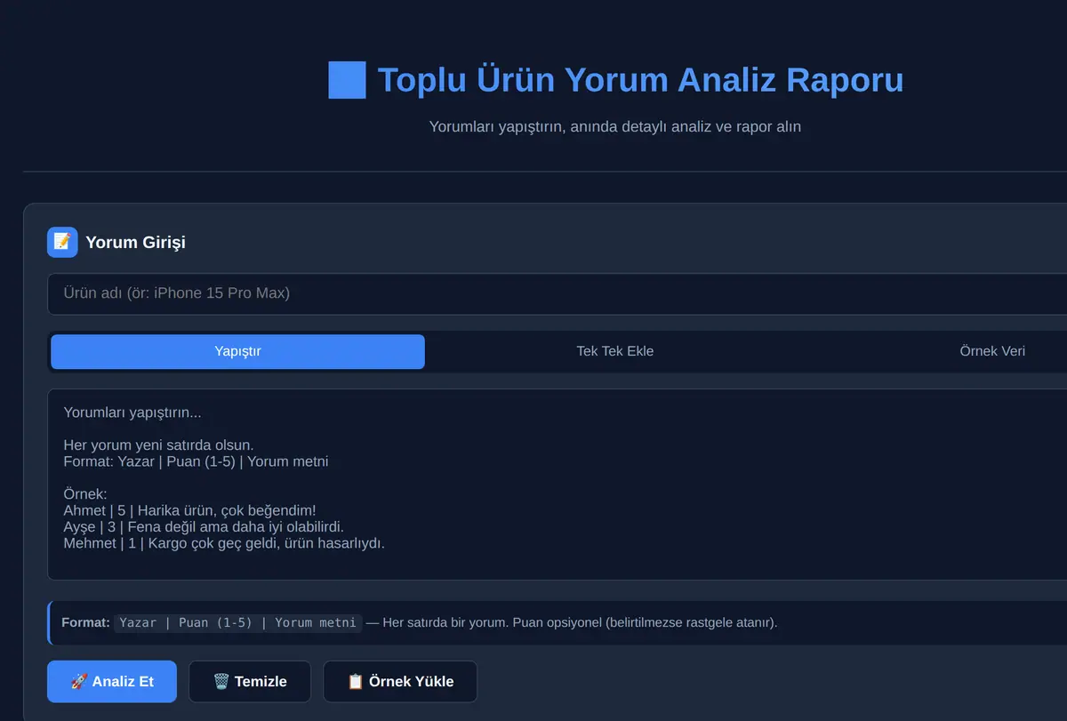Screen dimensions: 1067x721
Task: Select the Yapıştır tab
Action: (237, 351)
